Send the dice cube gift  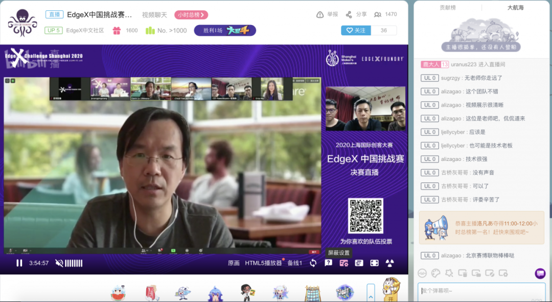[345, 293]
